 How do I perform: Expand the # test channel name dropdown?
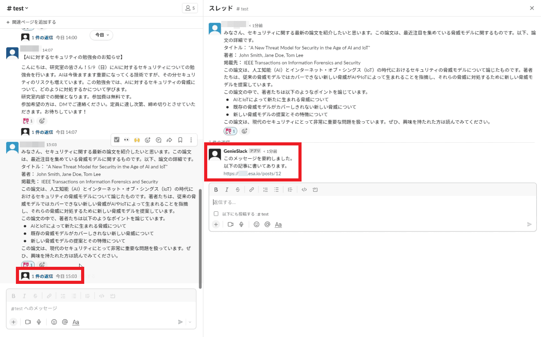tap(18, 8)
